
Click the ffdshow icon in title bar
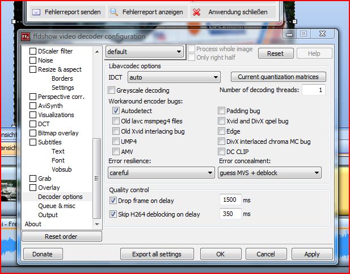tap(26, 36)
